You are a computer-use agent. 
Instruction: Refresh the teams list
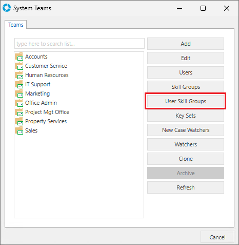(x=186, y=187)
